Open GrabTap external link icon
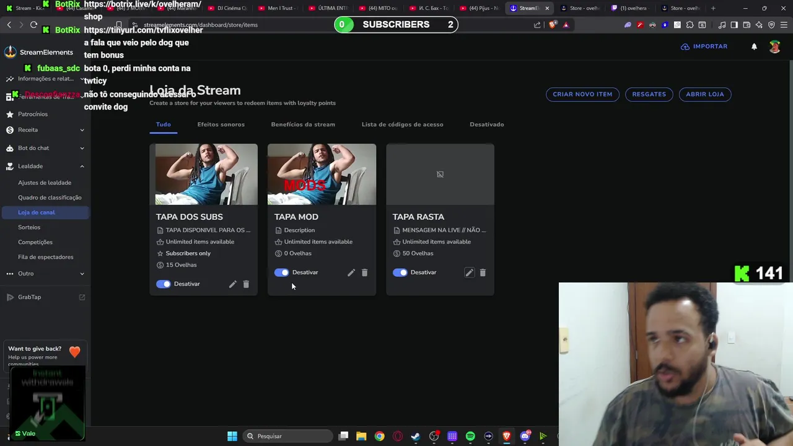 tap(82, 297)
